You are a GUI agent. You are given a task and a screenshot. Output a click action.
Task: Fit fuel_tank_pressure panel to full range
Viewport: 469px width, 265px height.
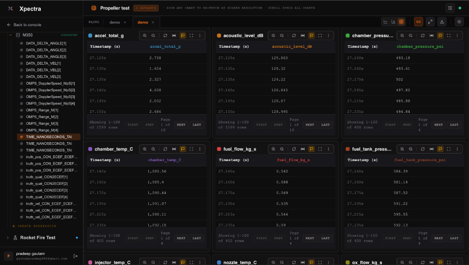[x=431, y=149]
